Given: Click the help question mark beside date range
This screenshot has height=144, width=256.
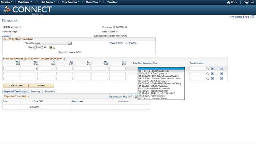Looking at the screenshot, I should 64,59.
